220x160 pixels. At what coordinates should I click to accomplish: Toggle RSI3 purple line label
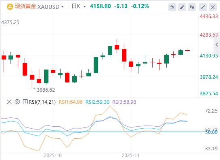[124, 102]
